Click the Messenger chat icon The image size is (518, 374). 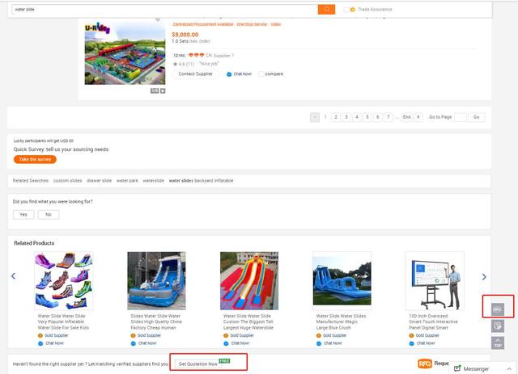click(457, 368)
